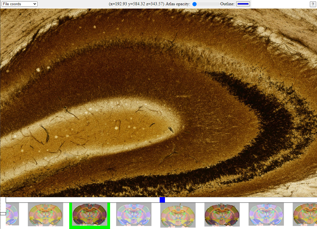The height and width of the screenshot is (229, 317).
Task: Click the x y z coordinates readout
Action: (x=137, y=4)
